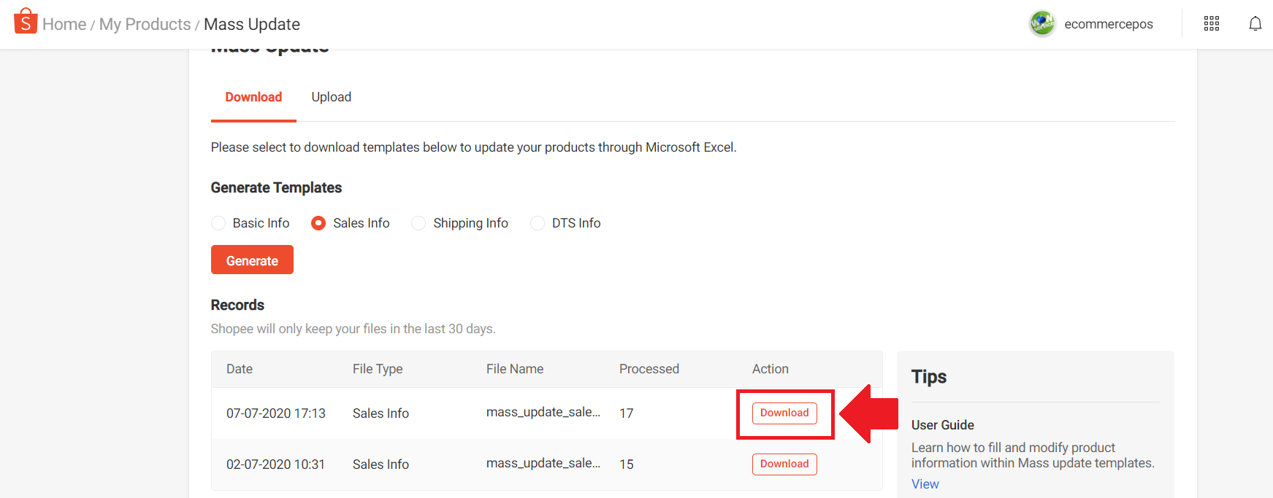Screen dimensions: 1273x498
Task: Switch to the Upload tab
Action: pos(331,97)
